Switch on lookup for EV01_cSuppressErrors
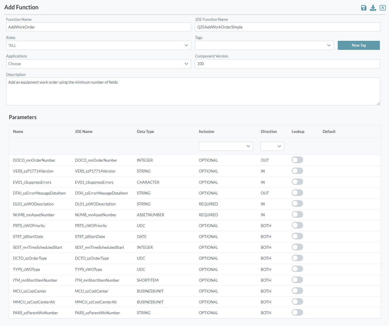The image size is (389, 326). pyautogui.click(x=297, y=182)
